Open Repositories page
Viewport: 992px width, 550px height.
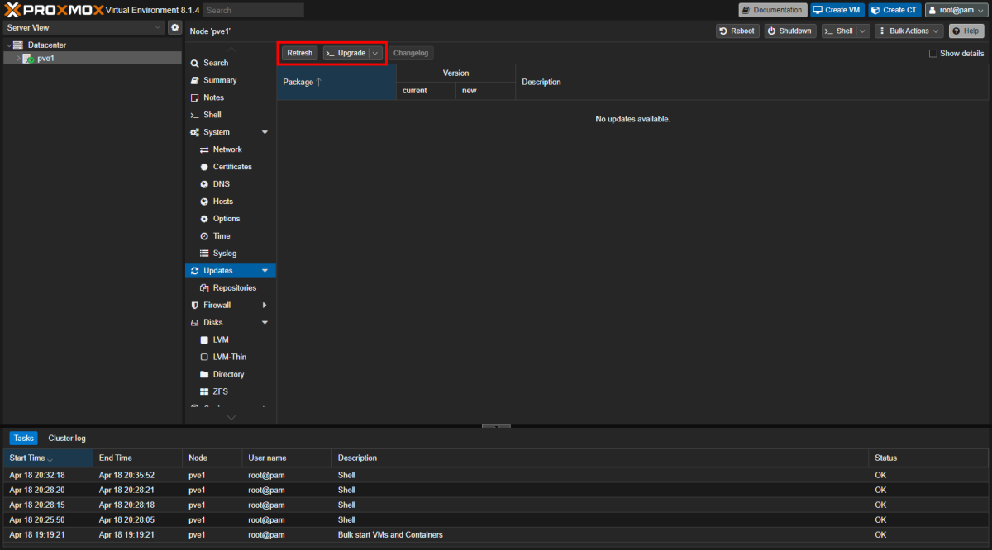click(235, 288)
